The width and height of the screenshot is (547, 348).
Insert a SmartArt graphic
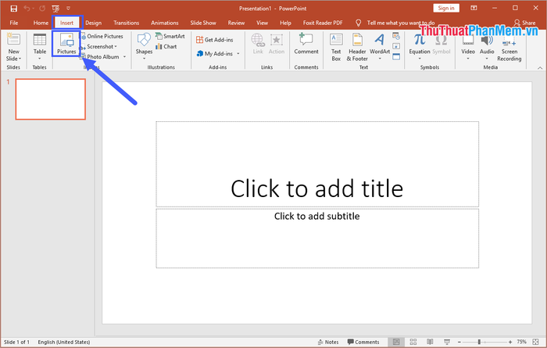coord(170,36)
